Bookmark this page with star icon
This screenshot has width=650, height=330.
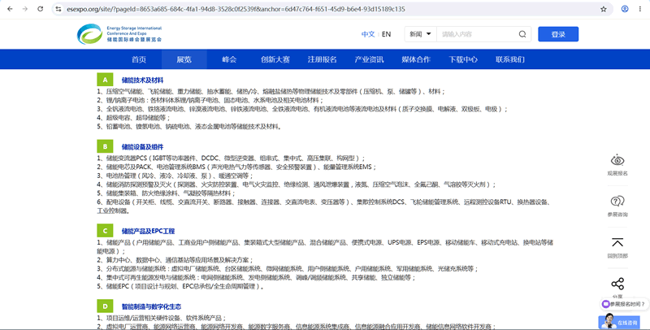pos(604,9)
